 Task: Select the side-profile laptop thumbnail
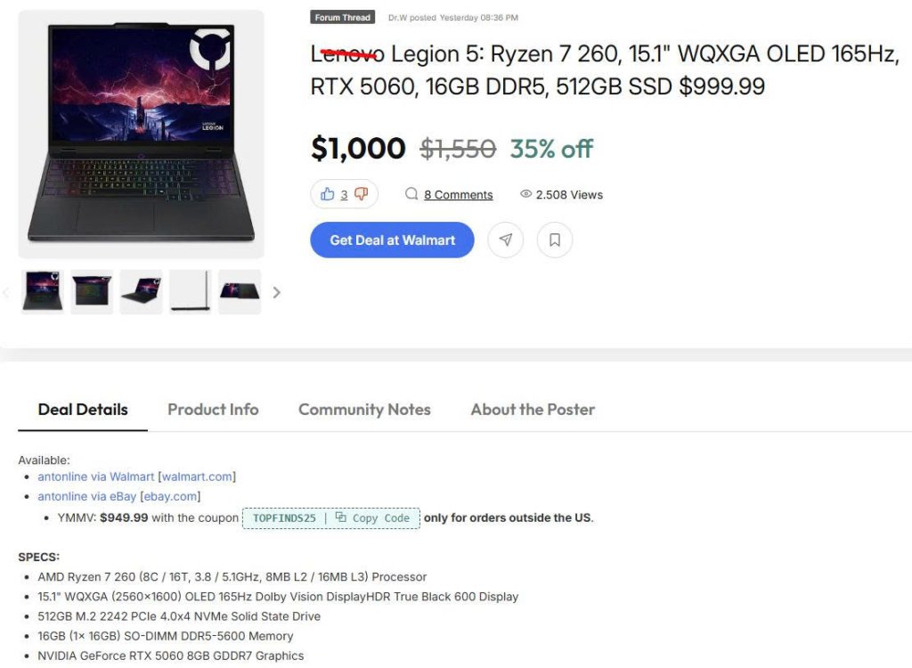pyautogui.click(x=191, y=291)
